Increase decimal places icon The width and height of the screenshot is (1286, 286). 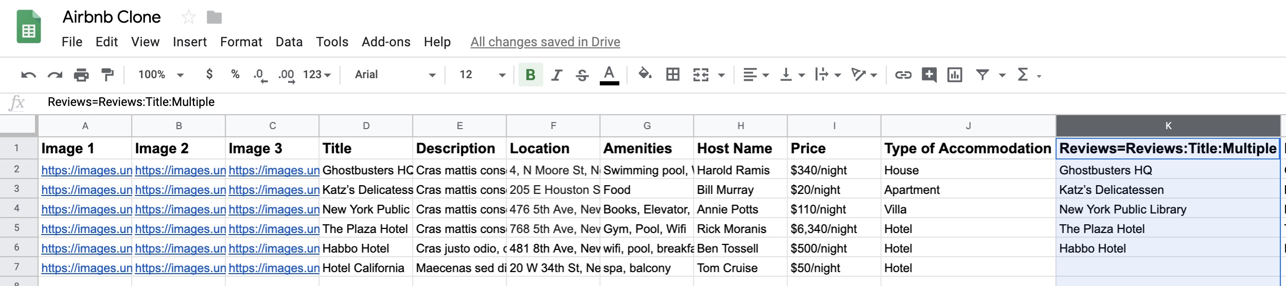point(287,76)
